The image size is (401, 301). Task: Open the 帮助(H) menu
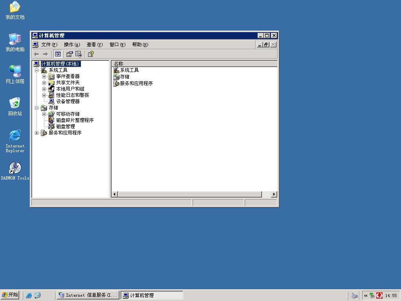click(x=140, y=45)
